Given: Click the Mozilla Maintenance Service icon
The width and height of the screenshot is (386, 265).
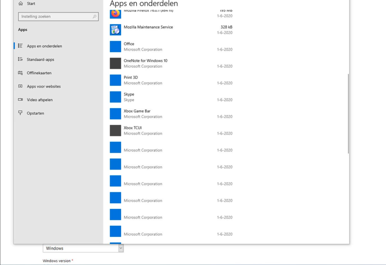Looking at the screenshot, I should 115,30.
